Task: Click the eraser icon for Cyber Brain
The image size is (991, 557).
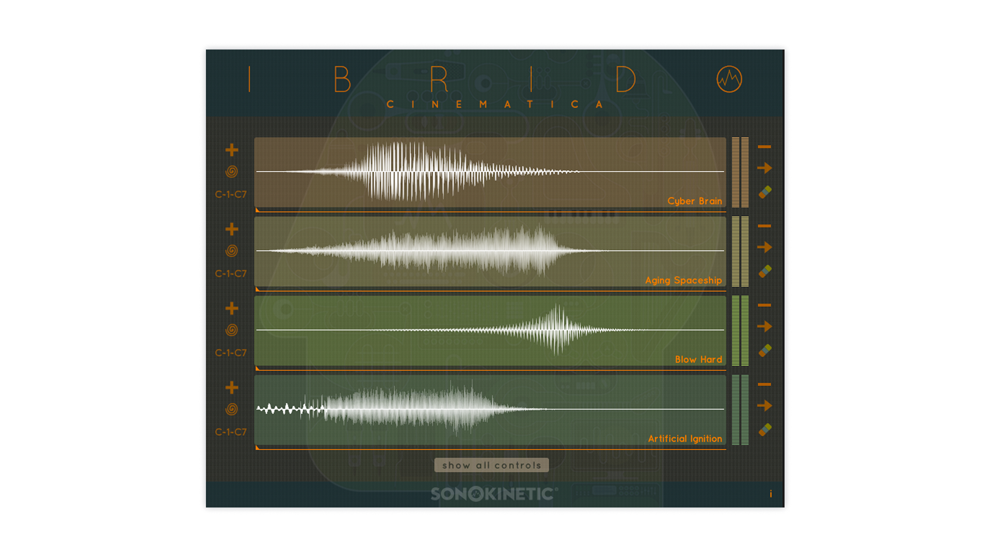Action: pos(765,192)
